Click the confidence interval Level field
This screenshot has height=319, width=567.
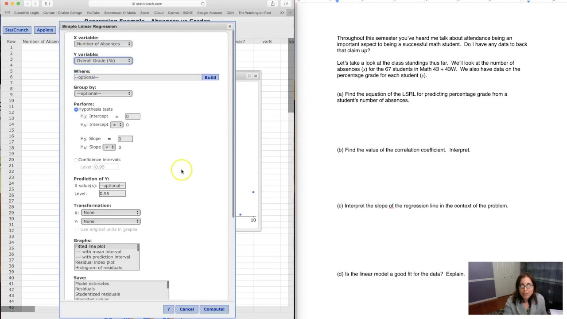pos(106,167)
